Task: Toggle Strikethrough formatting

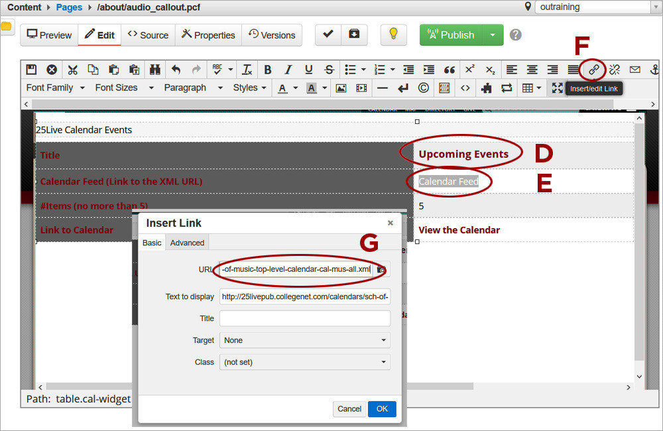Action: click(x=330, y=70)
